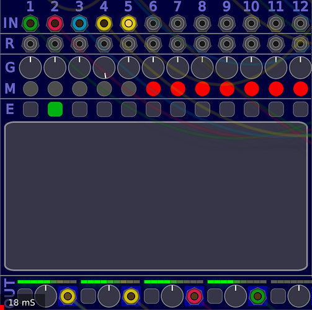Click the G gain knob of channel 4
The image size is (312, 310).
tap(104, 68)
